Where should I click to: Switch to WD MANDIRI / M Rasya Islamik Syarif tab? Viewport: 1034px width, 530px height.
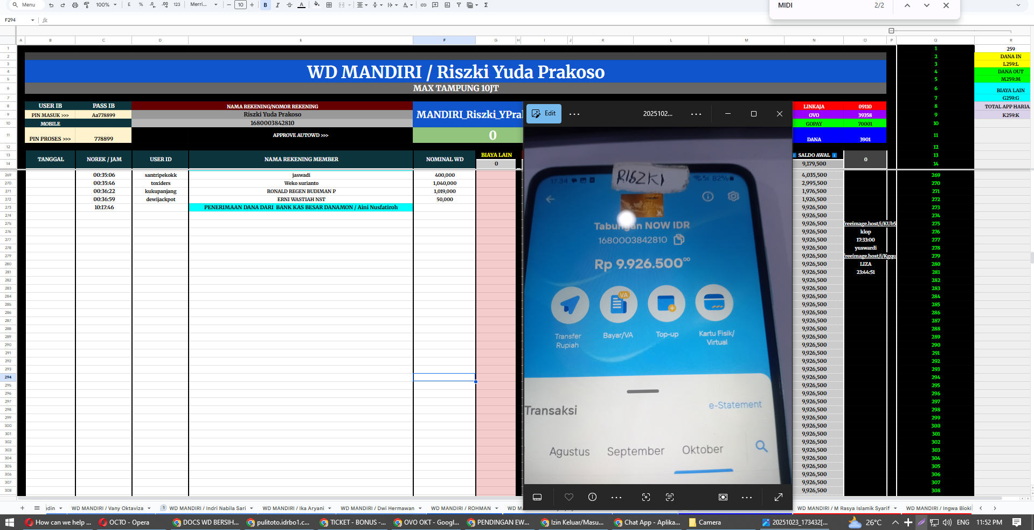[x=843, y=508]
